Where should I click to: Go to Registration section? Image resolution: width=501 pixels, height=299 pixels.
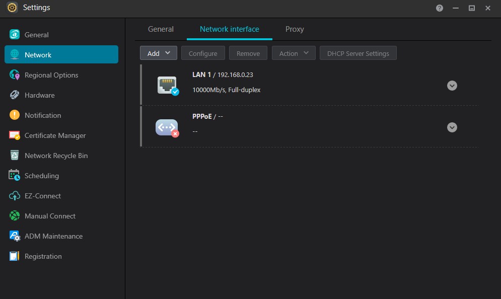click(61, 256)
